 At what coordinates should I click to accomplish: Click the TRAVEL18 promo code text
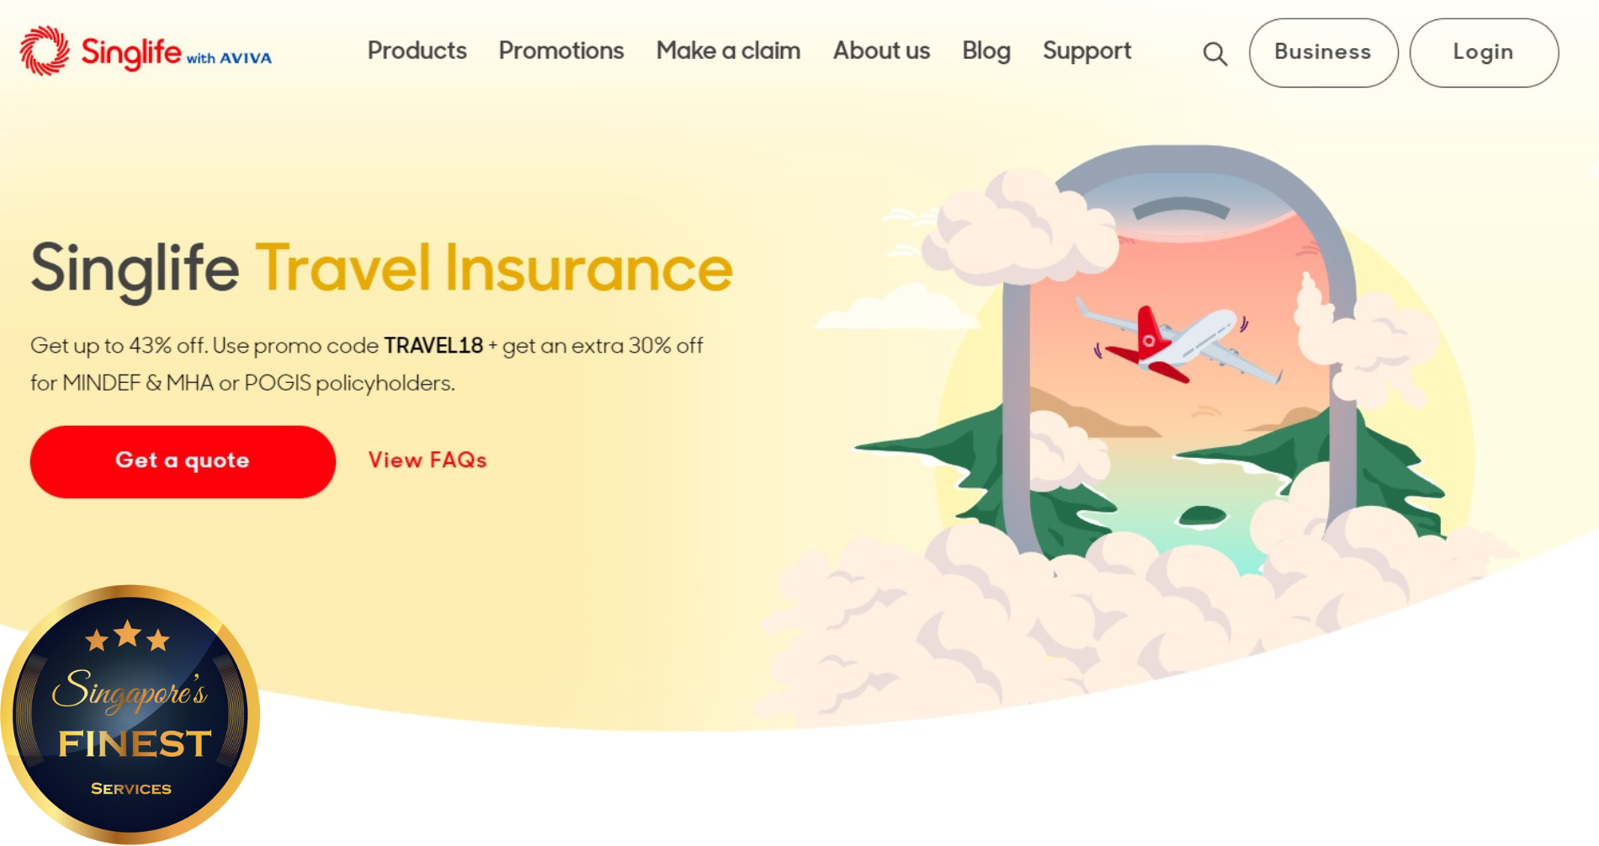433,346
